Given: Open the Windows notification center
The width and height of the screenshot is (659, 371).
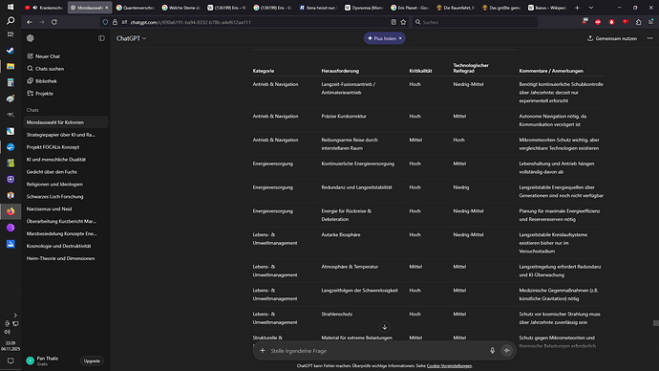Looking at the screenshot, I should pyautogui.click(x=11, y=360).
